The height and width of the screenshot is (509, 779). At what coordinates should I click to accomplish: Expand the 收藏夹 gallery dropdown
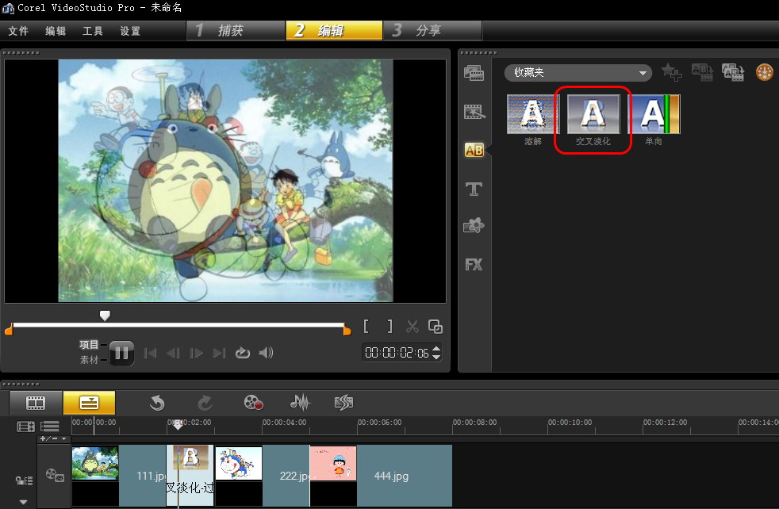pos(643,73)
